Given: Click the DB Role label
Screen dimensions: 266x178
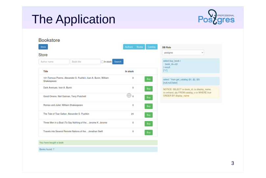Looking at the screenshot, I should click(167, 47).
